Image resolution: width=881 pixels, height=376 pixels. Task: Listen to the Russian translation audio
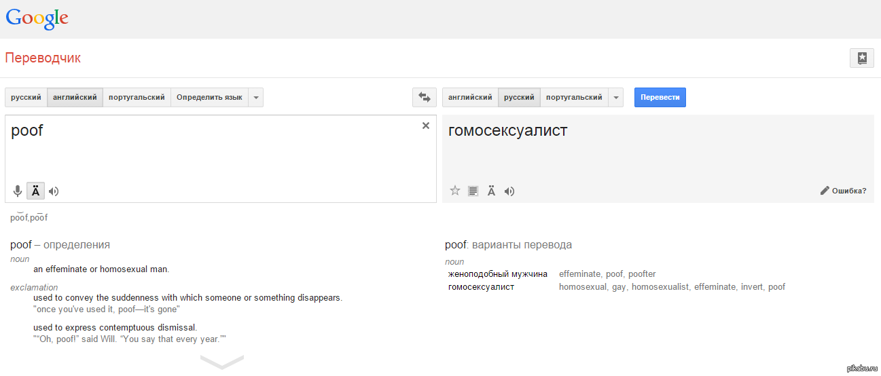[509, 191]
